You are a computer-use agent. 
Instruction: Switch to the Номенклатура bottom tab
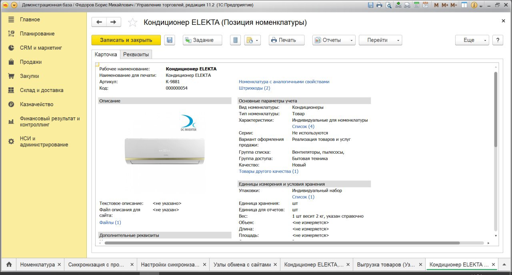pos(37,265)
